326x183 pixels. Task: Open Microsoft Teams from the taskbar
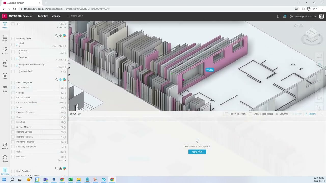click(45, 180)
